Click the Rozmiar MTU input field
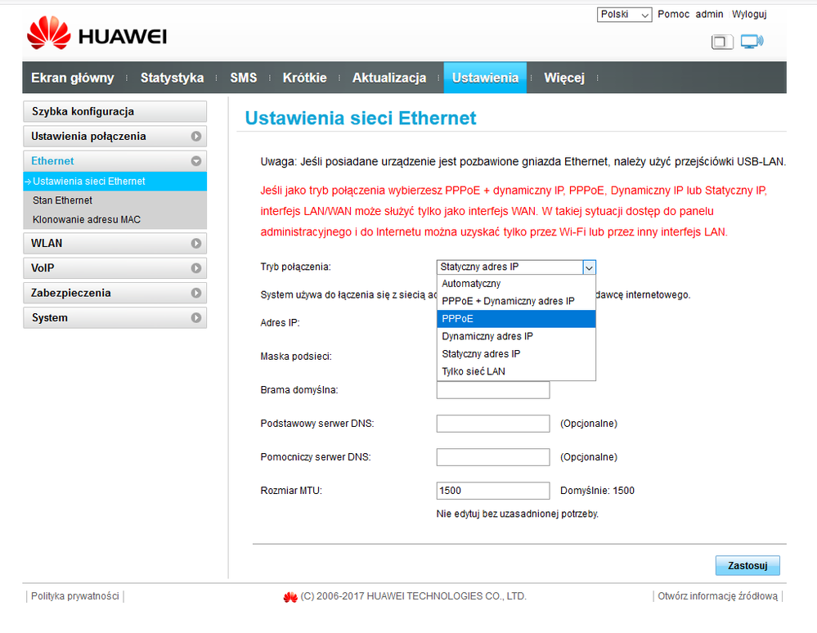 pos(492,490)
